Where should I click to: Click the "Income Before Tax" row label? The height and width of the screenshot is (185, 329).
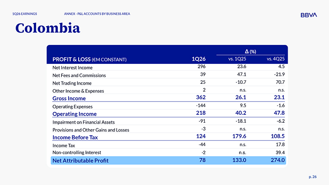[75, 137]
